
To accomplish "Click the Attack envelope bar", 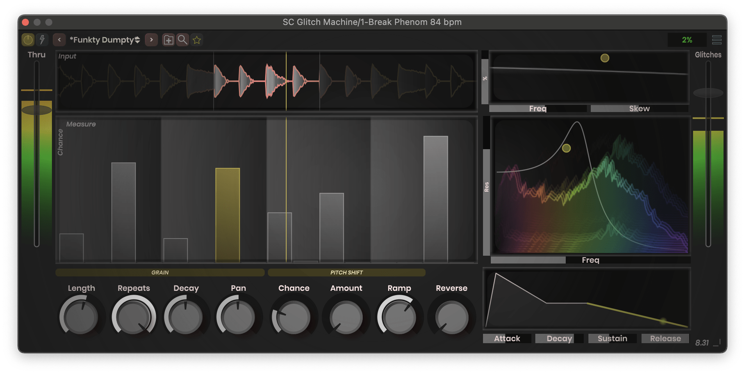I will (507, 338).
